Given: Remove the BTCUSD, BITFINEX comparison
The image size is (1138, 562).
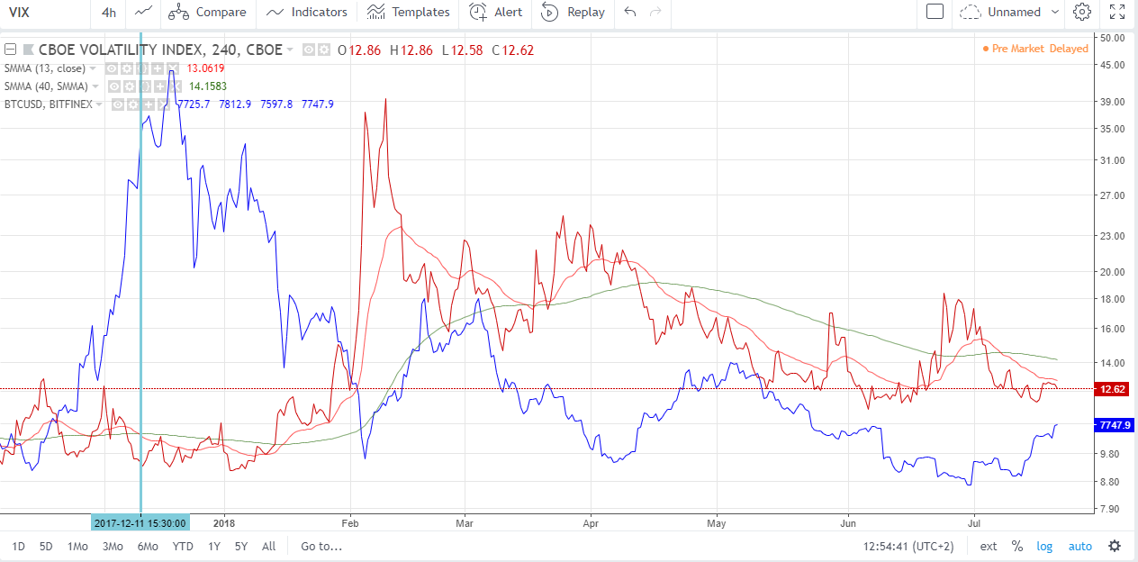Looking at the screenshot, I should 164,104.
